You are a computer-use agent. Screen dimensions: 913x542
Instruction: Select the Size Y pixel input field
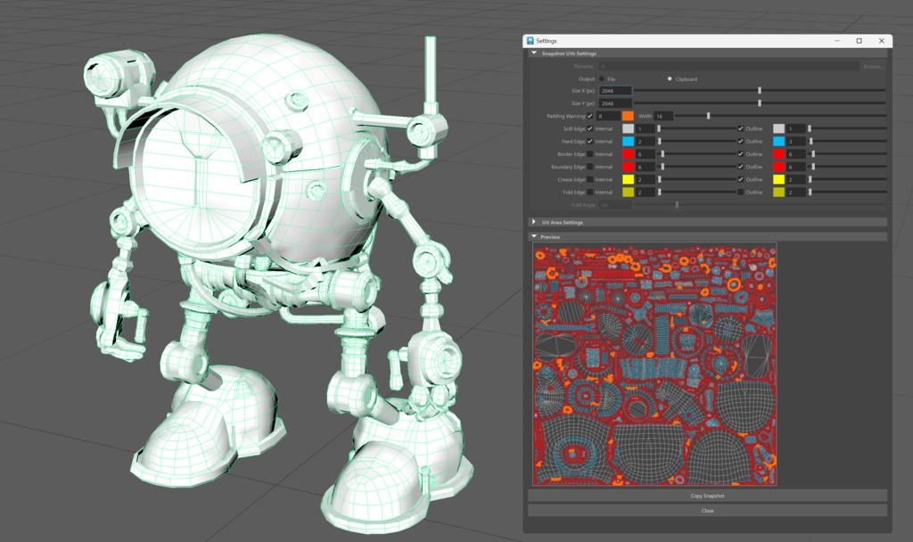tap(614, 103)
